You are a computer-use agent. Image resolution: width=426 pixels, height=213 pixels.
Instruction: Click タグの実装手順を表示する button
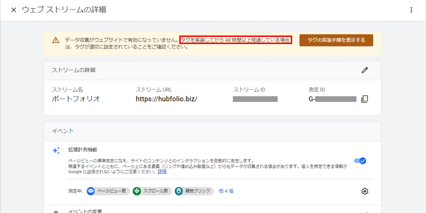[336, 40]
